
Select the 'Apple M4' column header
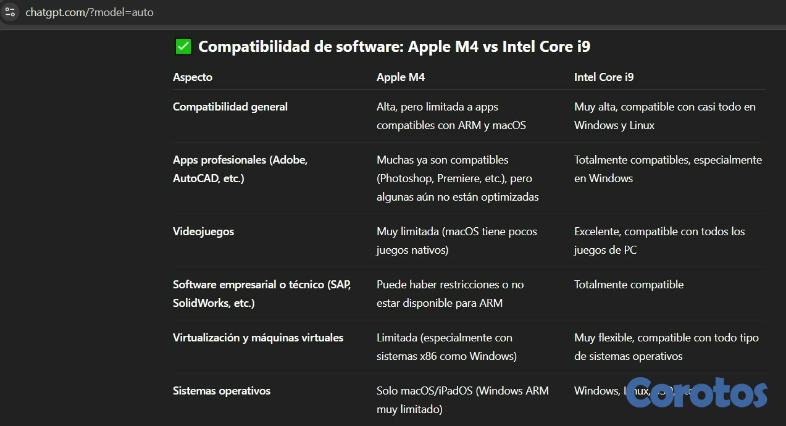tap(401, 77)
